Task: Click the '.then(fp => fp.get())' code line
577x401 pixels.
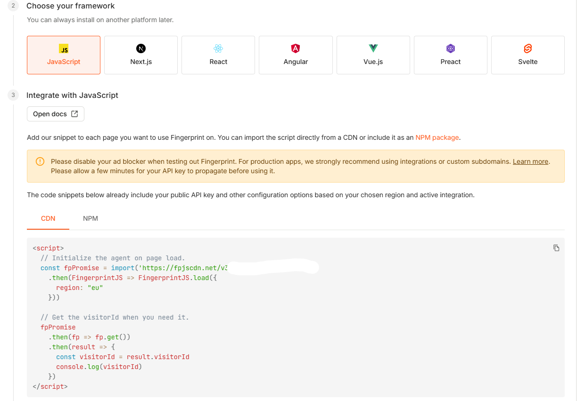Action: click(89, 337)
